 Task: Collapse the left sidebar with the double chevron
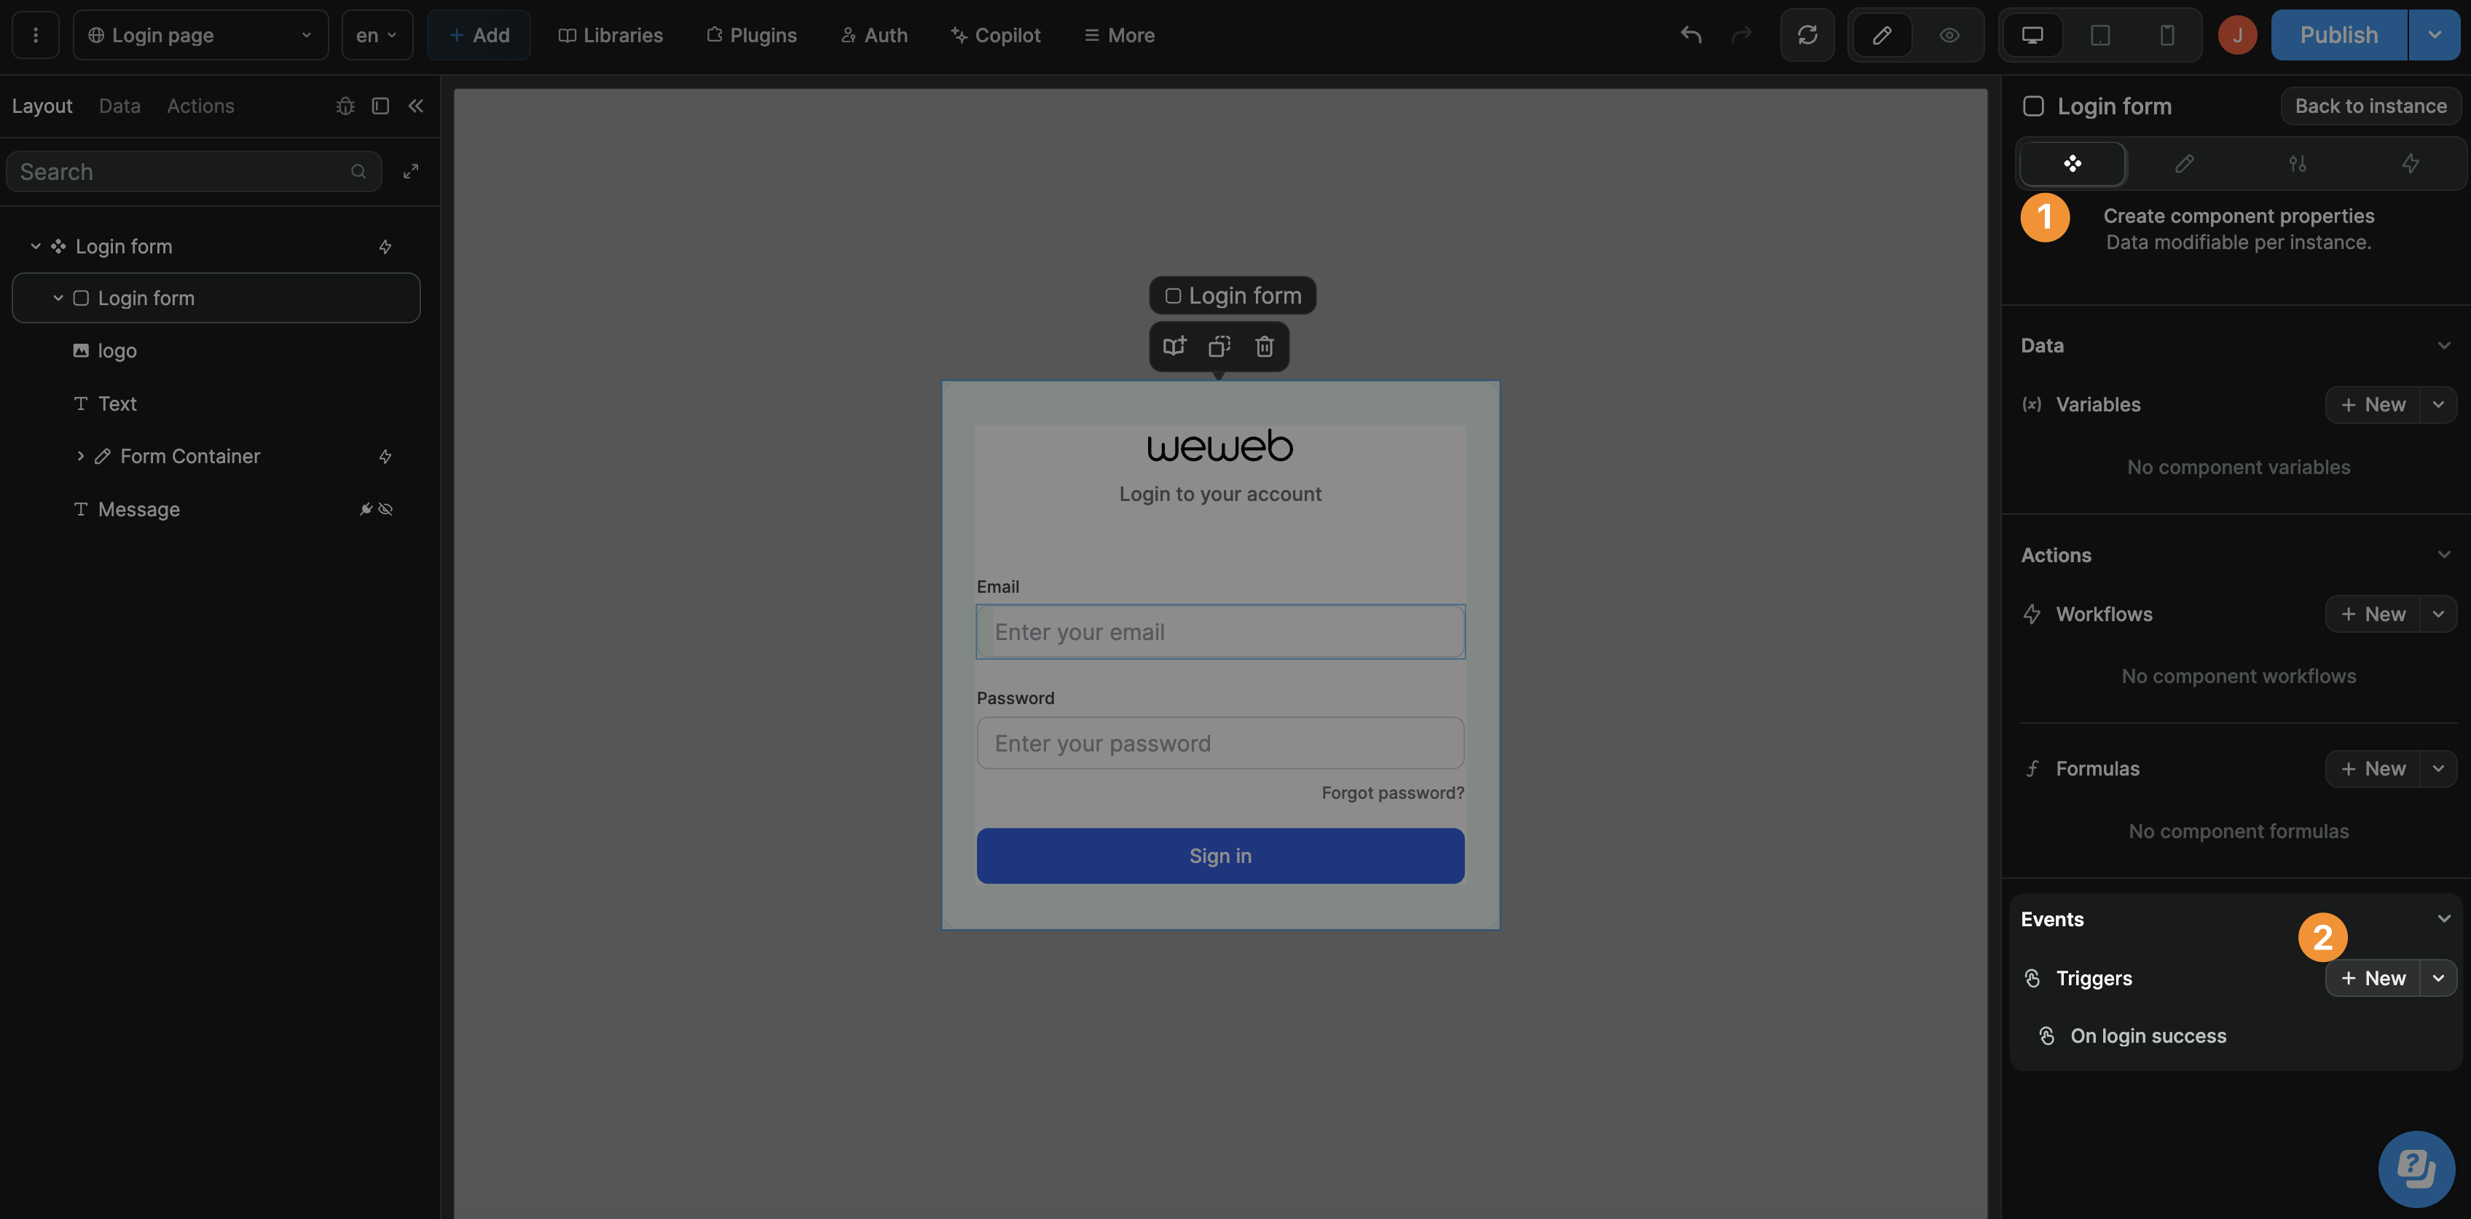pyautogui.click(x=416, y=106)
